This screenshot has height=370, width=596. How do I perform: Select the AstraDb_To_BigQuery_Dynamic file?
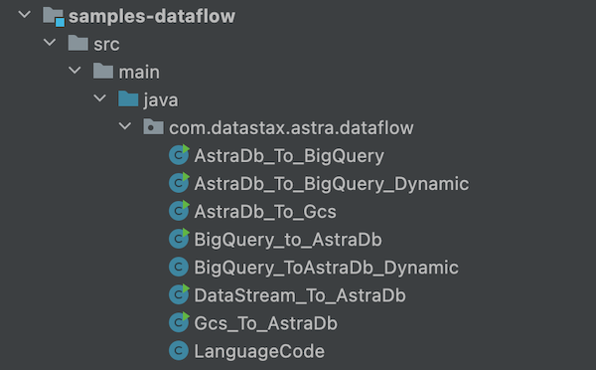332,184
